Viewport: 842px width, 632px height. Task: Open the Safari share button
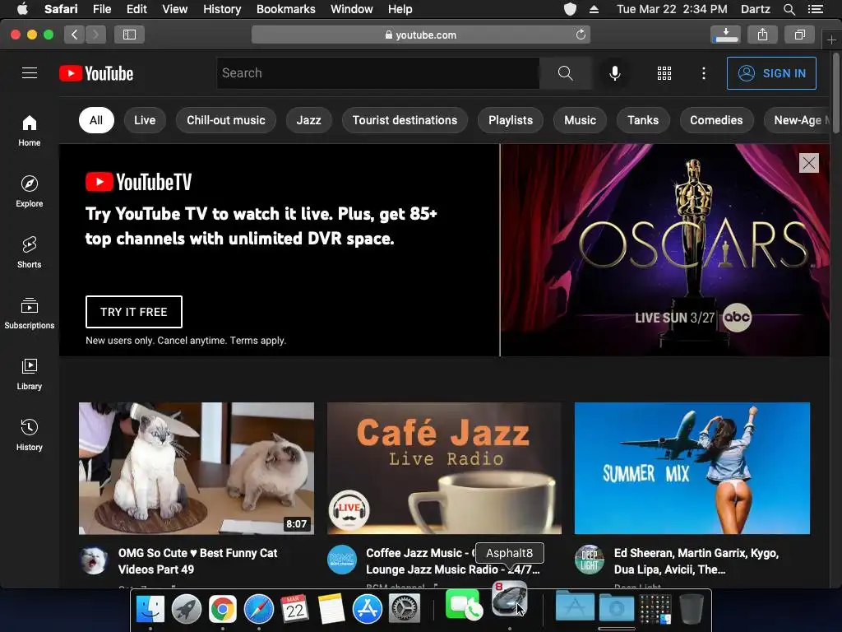(x=762, y=35)
